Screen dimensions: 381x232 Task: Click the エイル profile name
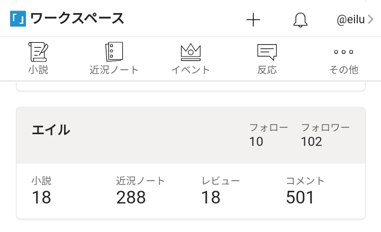(51, 130)
